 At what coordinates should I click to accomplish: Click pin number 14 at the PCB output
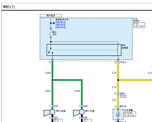(50, 62)
